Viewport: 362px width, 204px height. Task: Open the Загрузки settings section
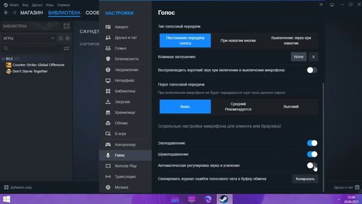click(125, 101)
